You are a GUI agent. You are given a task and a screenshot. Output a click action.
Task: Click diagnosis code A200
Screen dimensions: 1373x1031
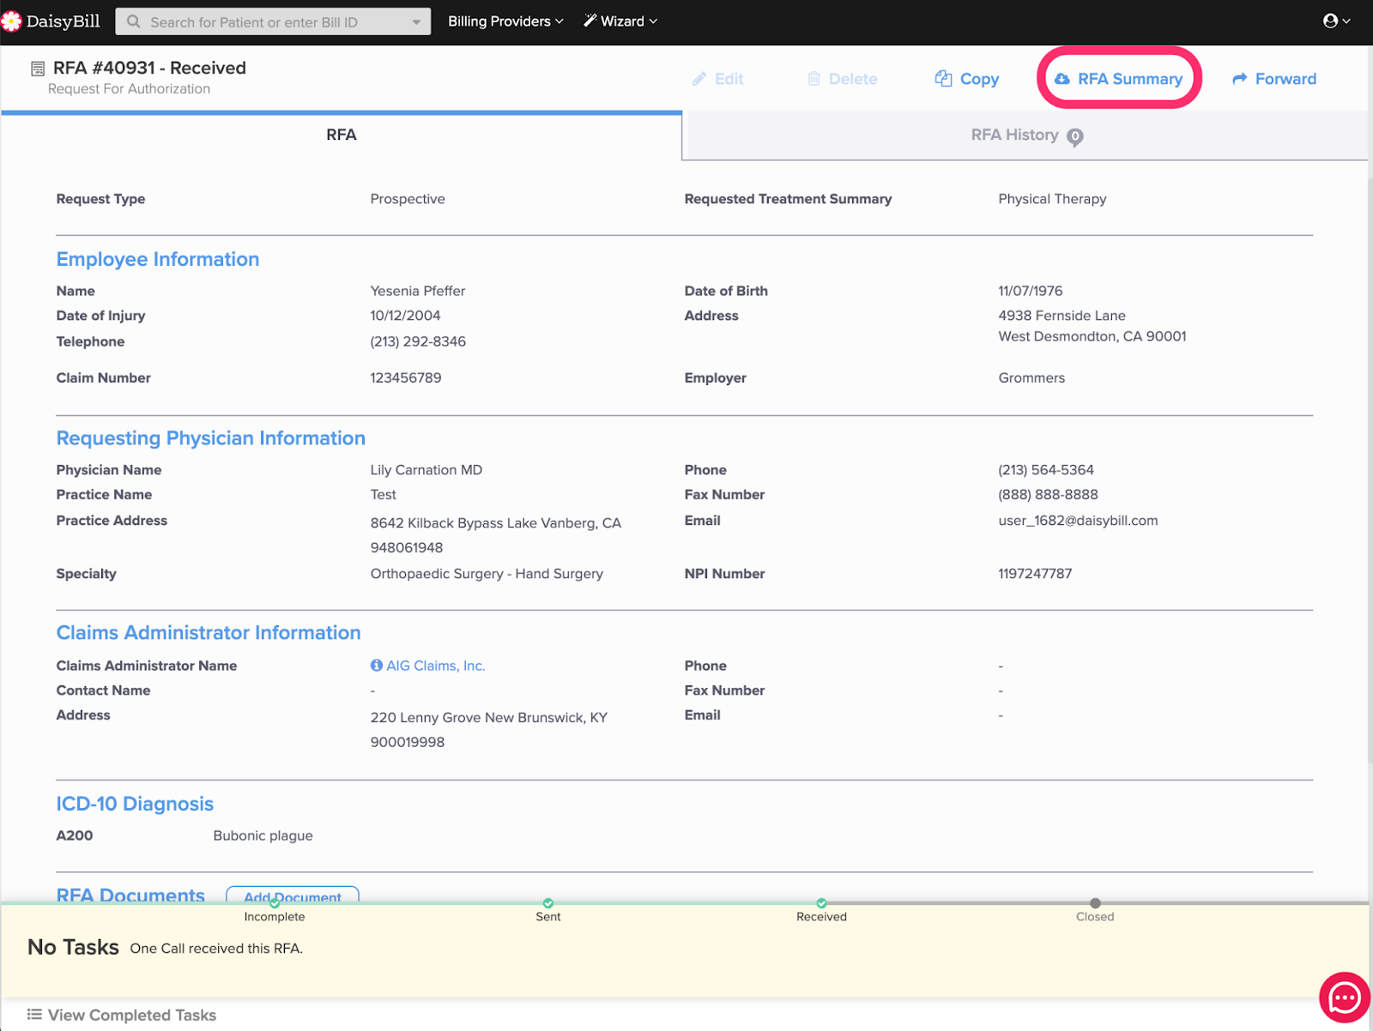tap(75, 835)
